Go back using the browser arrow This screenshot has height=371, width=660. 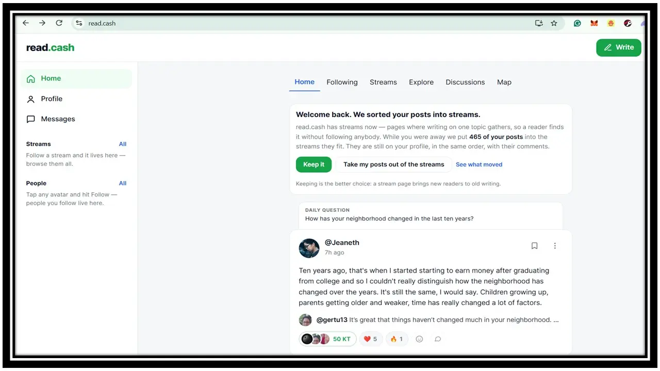click(x=26, y=23)
